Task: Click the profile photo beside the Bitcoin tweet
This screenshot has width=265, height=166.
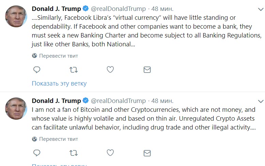Action: 16,108
